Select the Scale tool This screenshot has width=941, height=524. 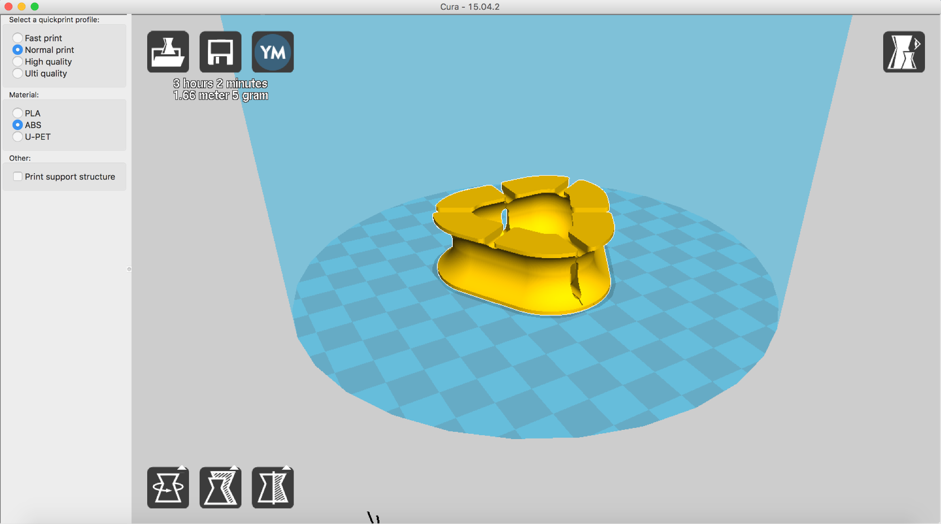[220, 488]
